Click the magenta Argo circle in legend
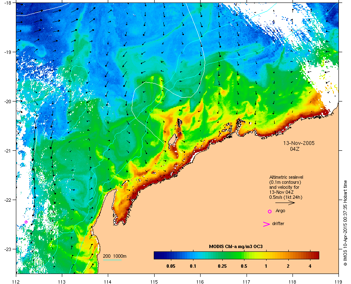Screen dimensions: 351x284 tap(270, 211)
